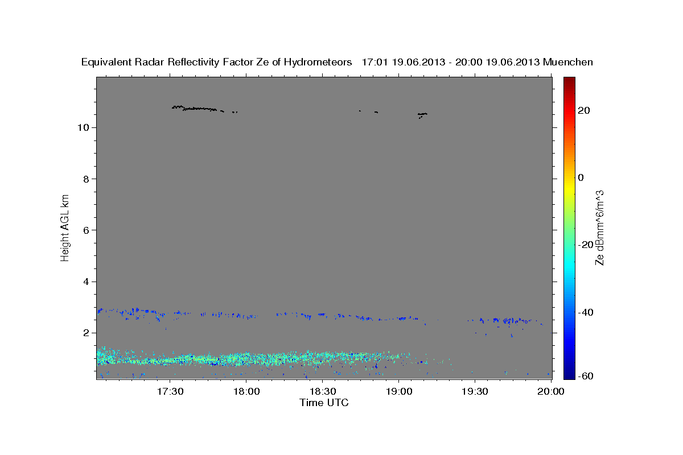Image resolution: width=683 pixels, height=455 pixels.
Task: Click the colorbar label 20
Action: click(585, 110)
